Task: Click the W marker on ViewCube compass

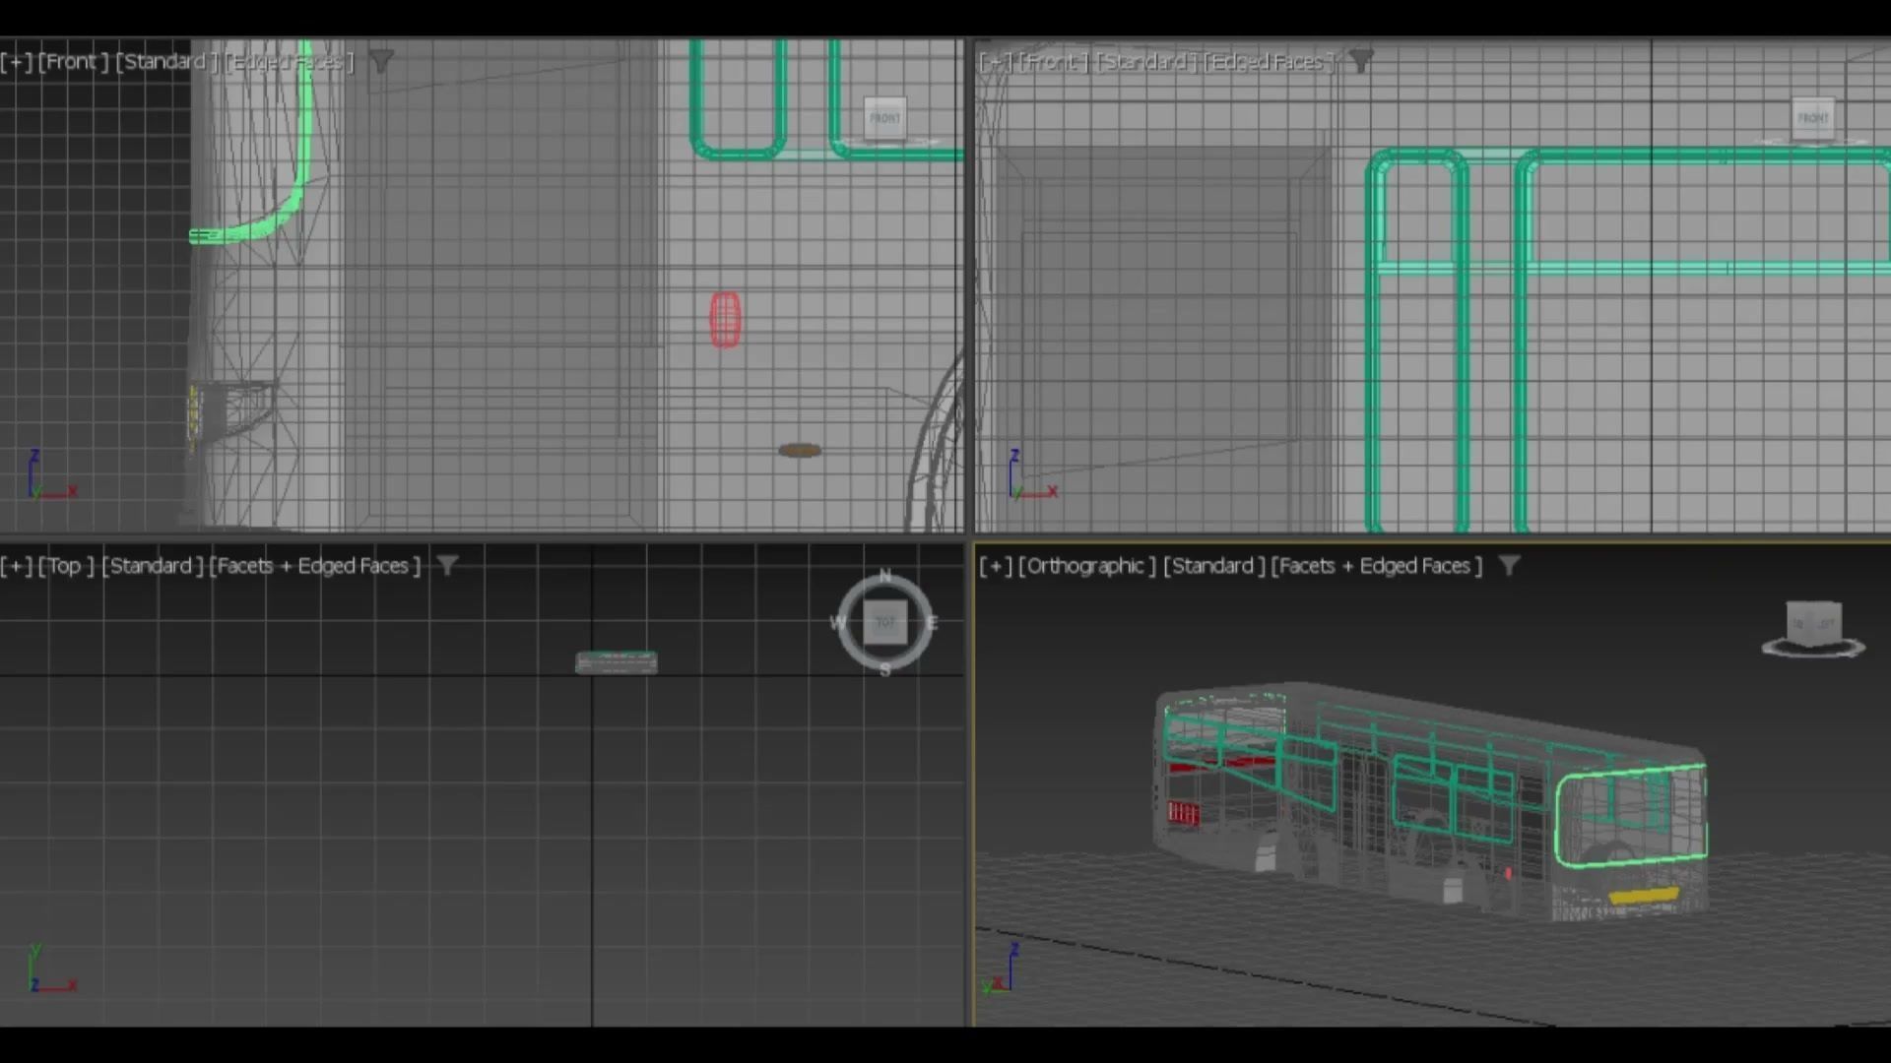Action: point(837,622)
